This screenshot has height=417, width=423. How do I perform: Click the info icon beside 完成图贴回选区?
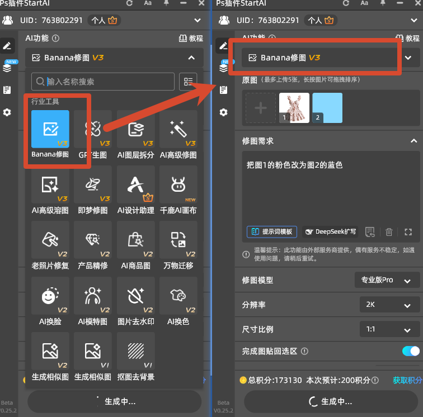click(304, 351)
